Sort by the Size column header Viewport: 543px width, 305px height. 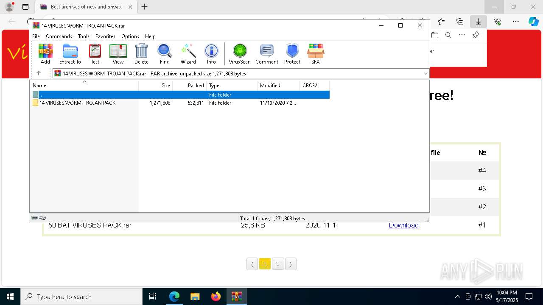[x=156, y=86]
